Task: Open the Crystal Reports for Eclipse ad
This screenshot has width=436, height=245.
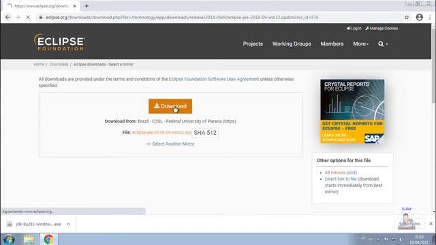Action: 352,111
